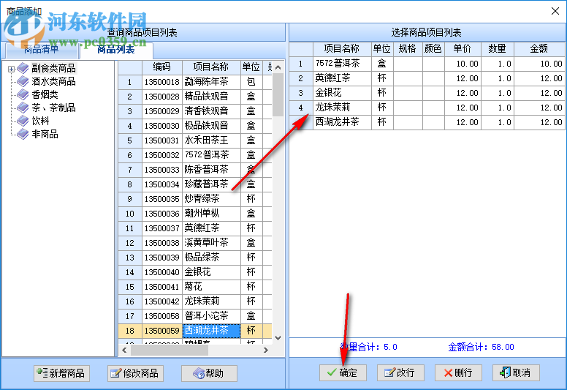Select the 精品铁观音 product row
Screen dimensions: 567x390
[195, 97]
